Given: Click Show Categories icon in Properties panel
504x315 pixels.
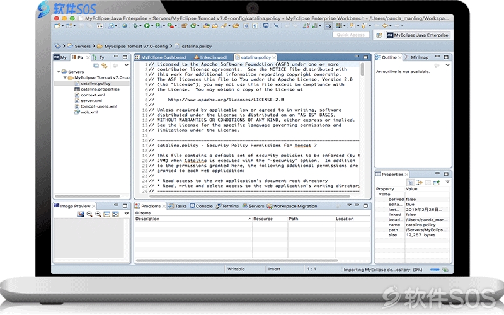Looking at the screenshot, I should pyautogui.click(x=411, y=183).
